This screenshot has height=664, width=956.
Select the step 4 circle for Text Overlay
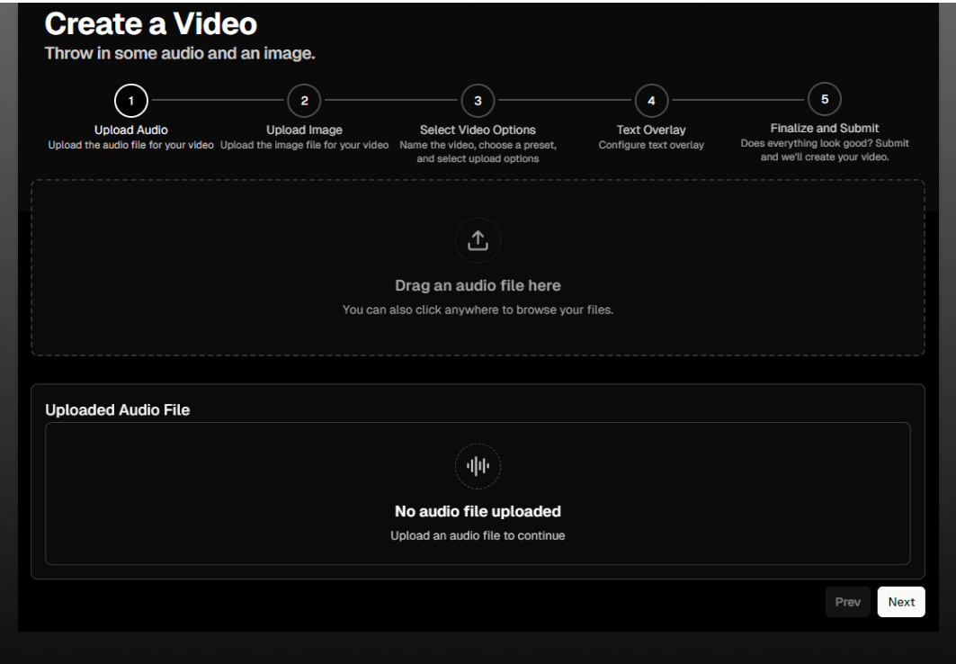651,101
